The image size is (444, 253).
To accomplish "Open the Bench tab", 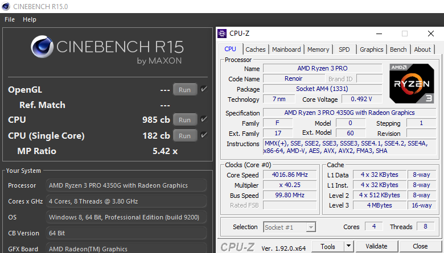I will [x=398, y=49].
